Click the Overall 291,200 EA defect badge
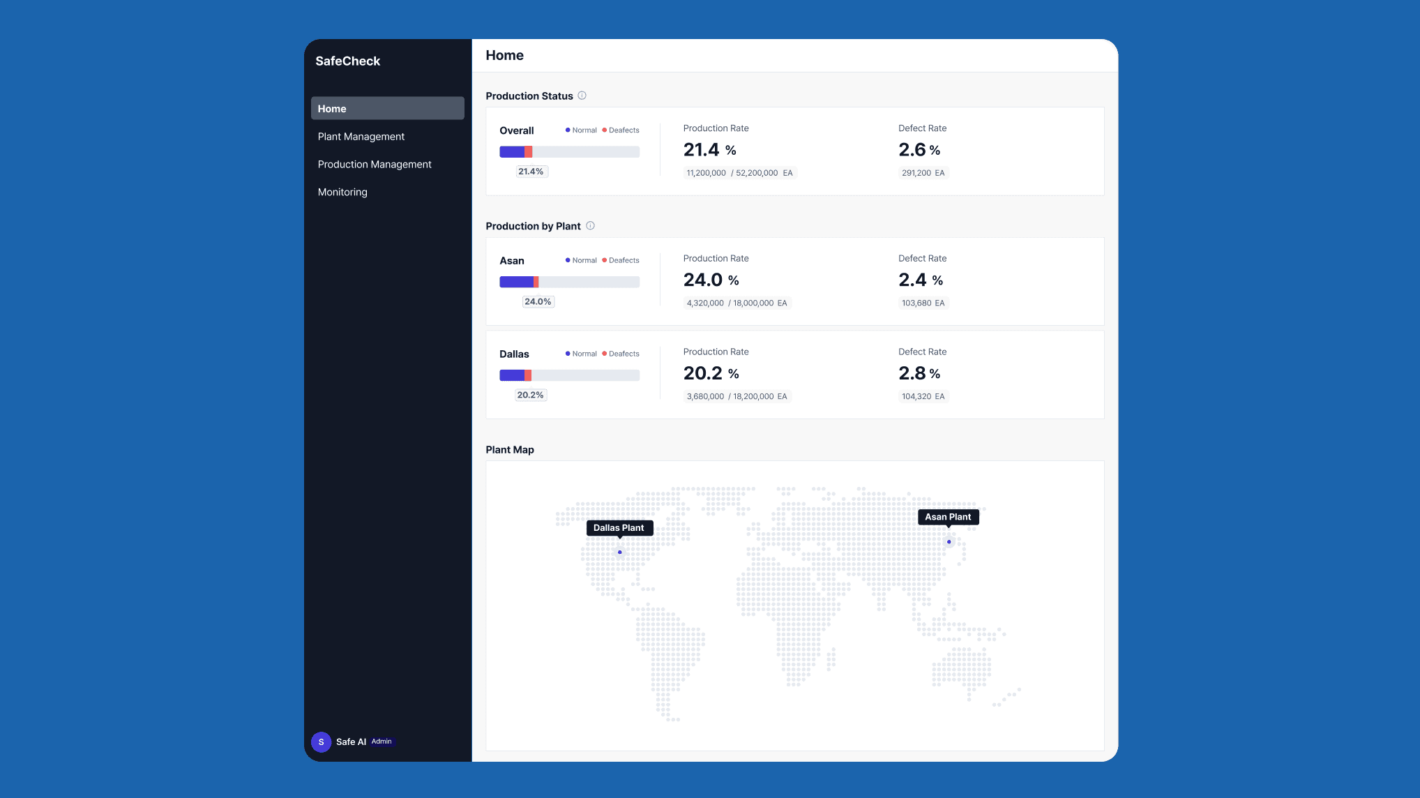This screenshot has height=798, width=1420. coord(923,173)
